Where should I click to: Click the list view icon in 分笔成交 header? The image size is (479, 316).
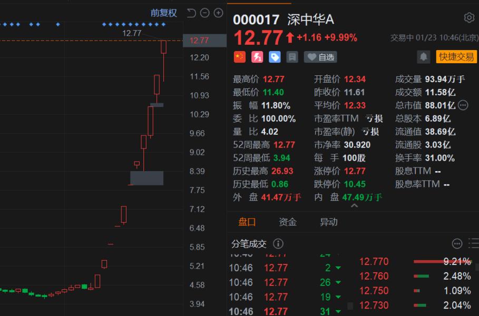[474, 244]
